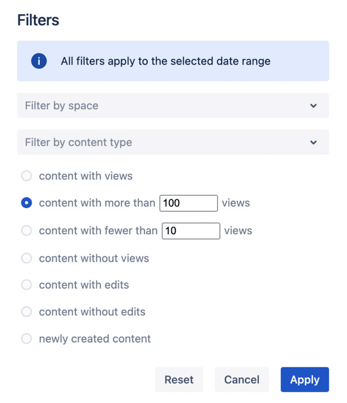The image size is (347, 403).
Task: Click the input showing 10 views
Action: coord(191,231)
